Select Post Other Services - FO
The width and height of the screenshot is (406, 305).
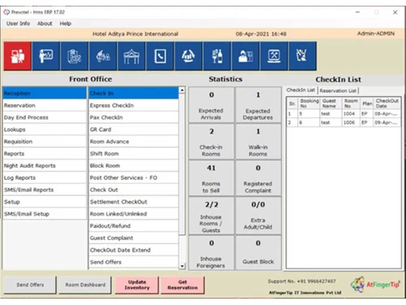(133, 178)
